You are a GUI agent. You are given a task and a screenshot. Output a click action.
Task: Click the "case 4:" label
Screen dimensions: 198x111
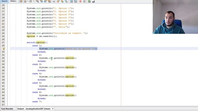coord(37,74)
